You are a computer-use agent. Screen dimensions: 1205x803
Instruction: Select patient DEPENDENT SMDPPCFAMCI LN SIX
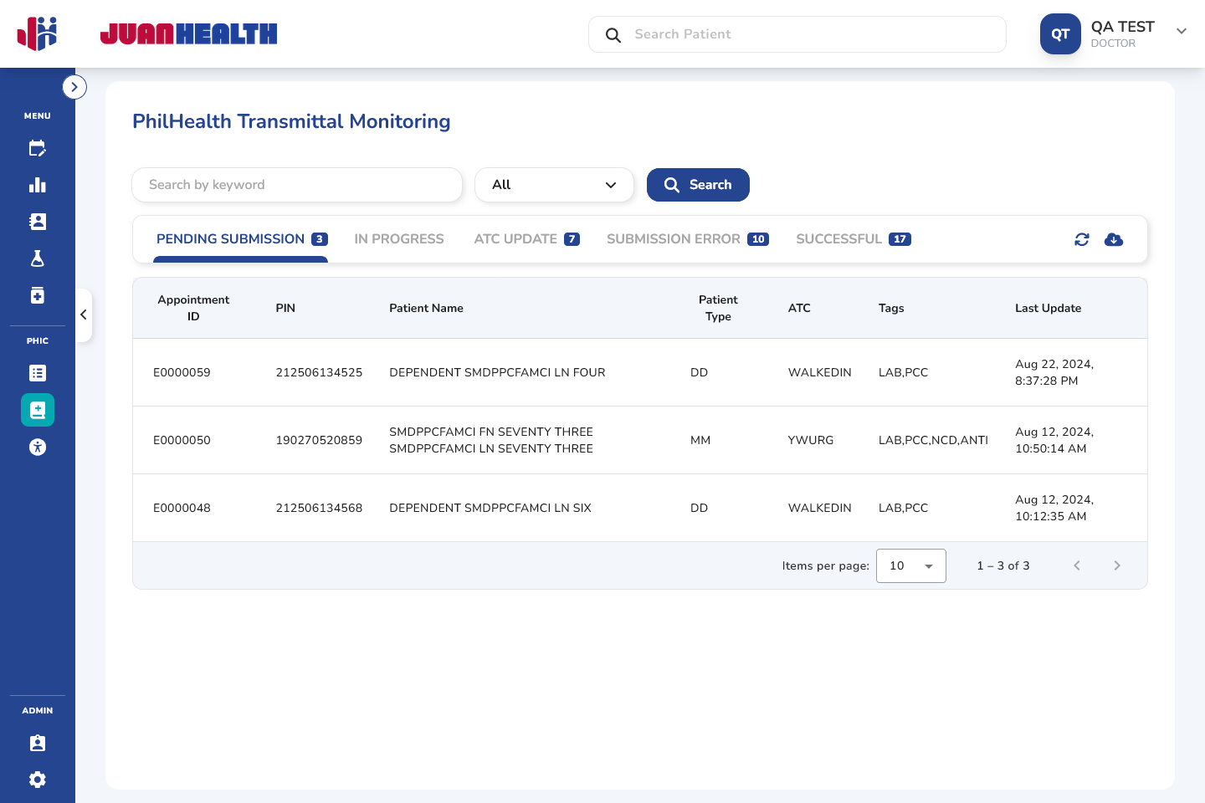pos(490,508)
